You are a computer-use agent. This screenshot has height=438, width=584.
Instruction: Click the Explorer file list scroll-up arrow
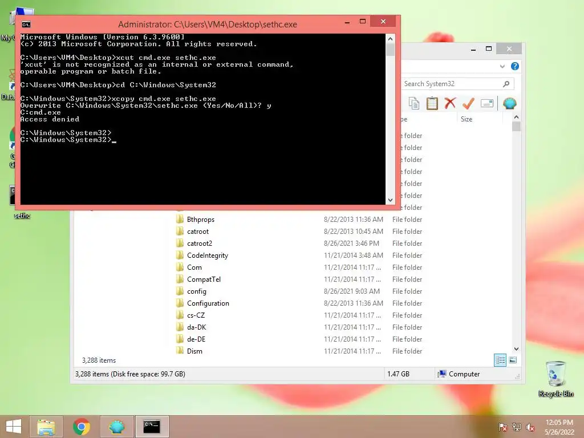(x=516, y=117)
